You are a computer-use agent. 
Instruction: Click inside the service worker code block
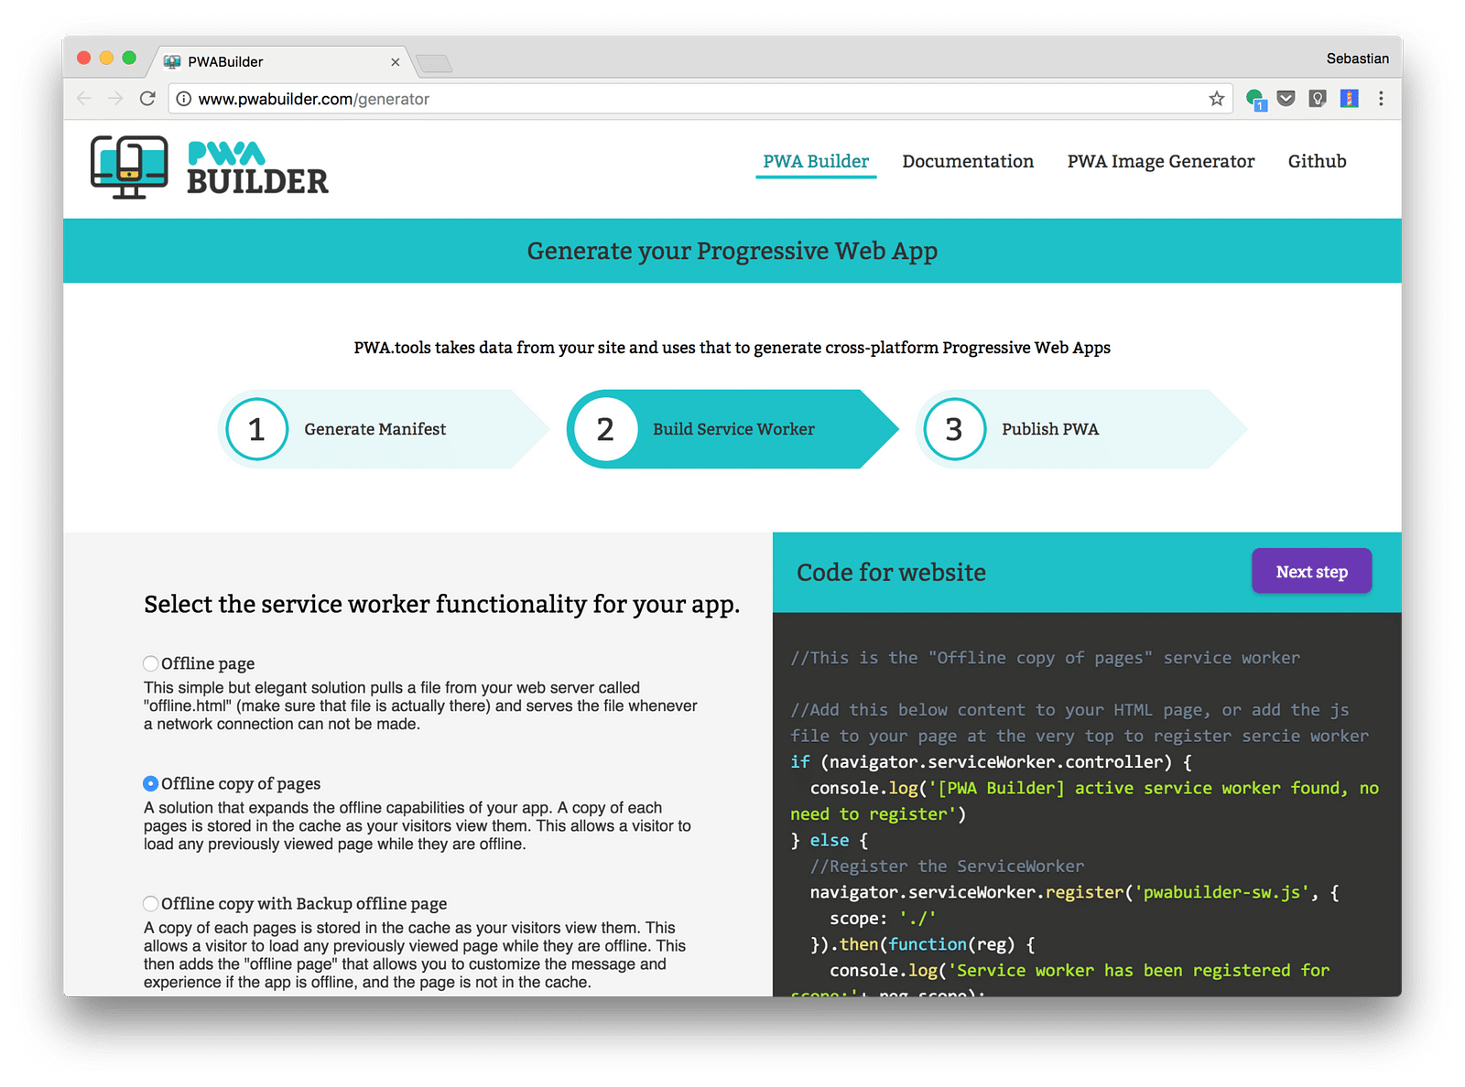pos(1087,805)
